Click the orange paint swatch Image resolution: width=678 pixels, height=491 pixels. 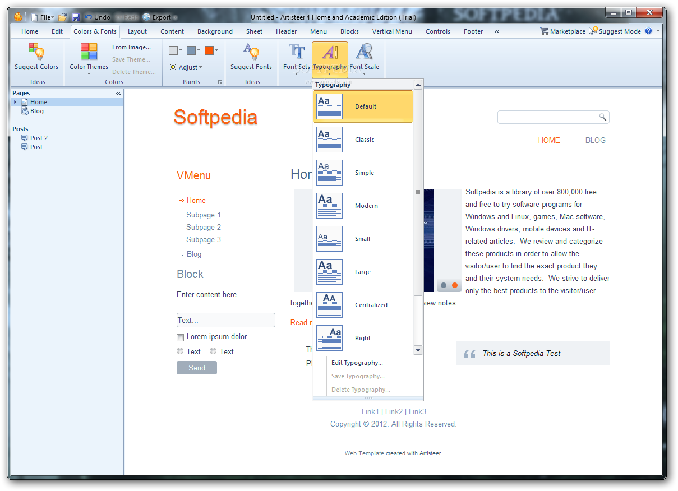pos(209,50)
